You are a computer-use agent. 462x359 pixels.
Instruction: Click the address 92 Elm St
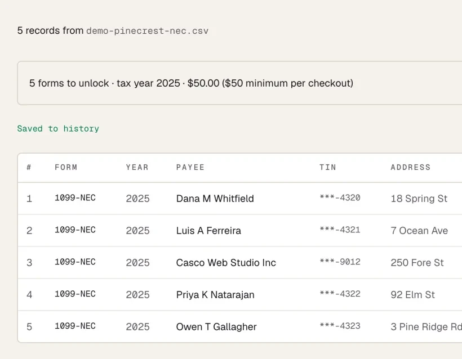pyautogui.click(x=413, y=294)
